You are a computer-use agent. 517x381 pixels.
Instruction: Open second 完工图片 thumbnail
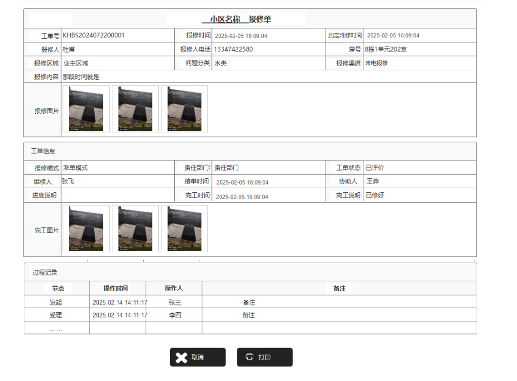[x=135, y=229]
